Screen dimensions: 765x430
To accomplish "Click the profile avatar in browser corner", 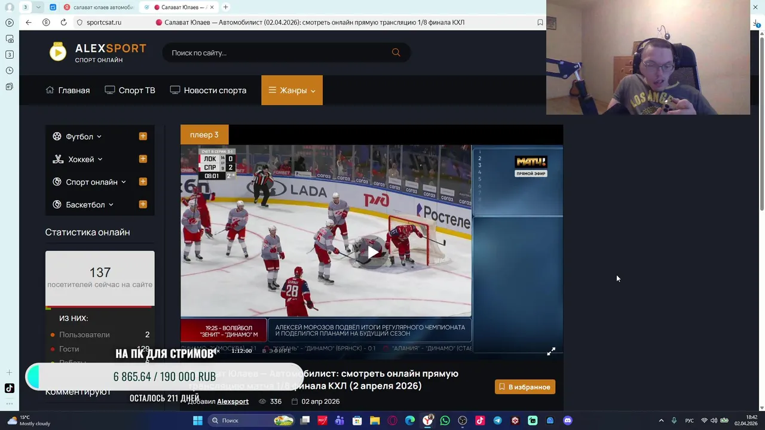I will pyautogui.click(x=9, y=7).
